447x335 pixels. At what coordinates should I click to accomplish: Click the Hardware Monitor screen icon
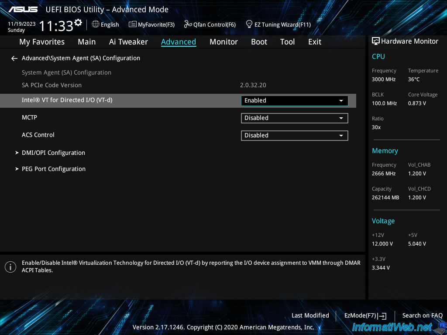376,41
